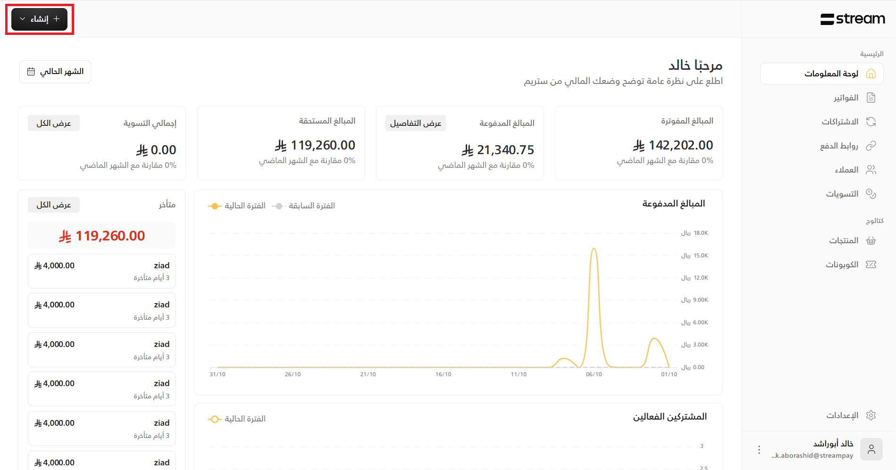
Task: Expand the إنشاء create dropdown
Action: [x=40, y=19]
